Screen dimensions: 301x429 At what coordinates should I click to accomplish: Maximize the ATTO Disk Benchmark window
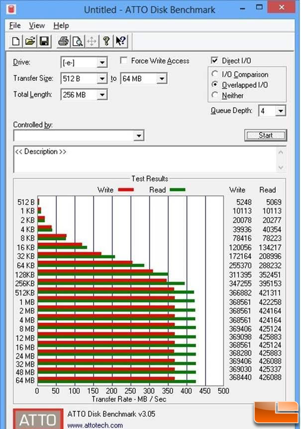[x=259, y=8]
